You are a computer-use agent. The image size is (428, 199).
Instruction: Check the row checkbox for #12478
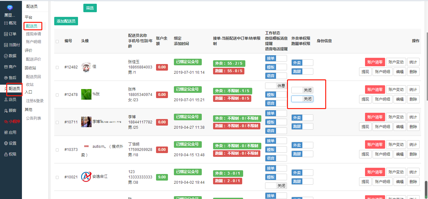pos(57,95)
